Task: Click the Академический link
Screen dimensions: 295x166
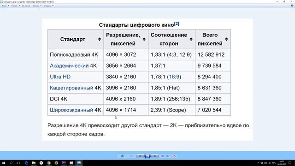Action: 69,65
